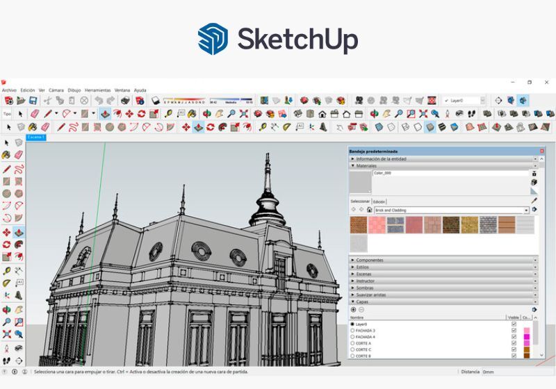556x389 pixels.
Task: Click the Undo arrow in the toolbar
Action: point(99,101)
